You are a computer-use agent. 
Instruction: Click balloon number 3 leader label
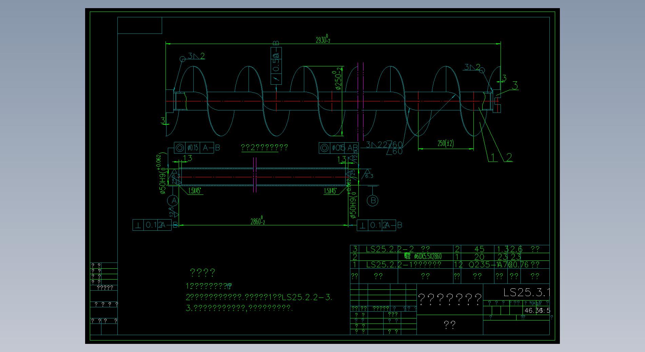pyautogui.click(x=515, y=85)
